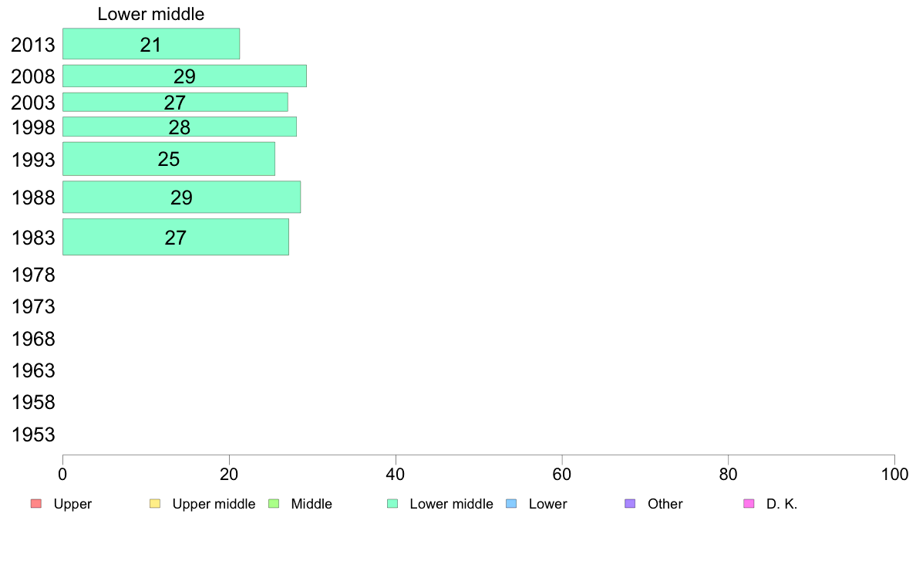Click the blue Lower legend swatch
The height and width of the screenshot is (568, 916).
(x=511, y=504)
